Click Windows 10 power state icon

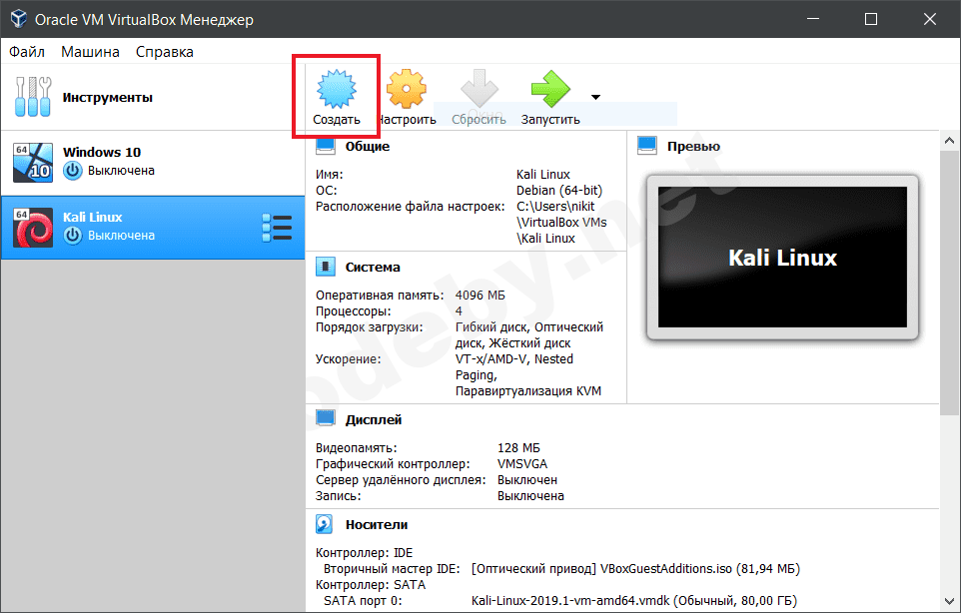pyautogui.click(x=72, y=171)
